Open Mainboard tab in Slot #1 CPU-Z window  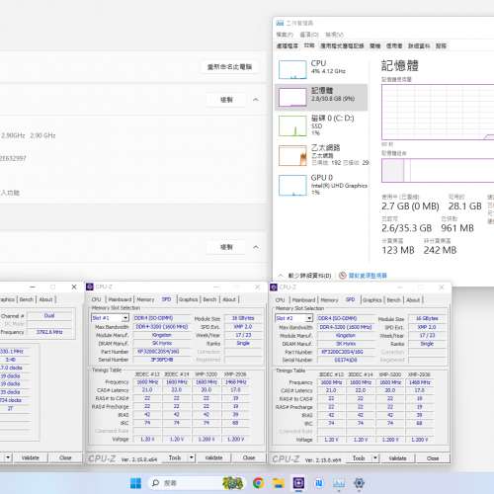[x=120, y=299]
